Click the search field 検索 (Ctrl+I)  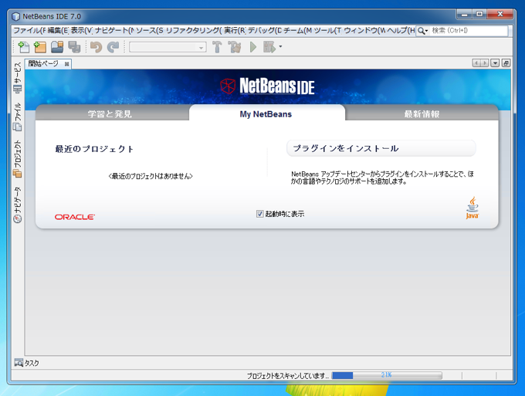[x=469, y=30]
